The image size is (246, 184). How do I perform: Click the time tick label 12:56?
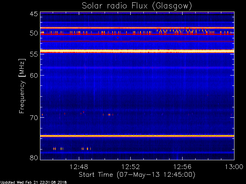click(x=182, y=167)
